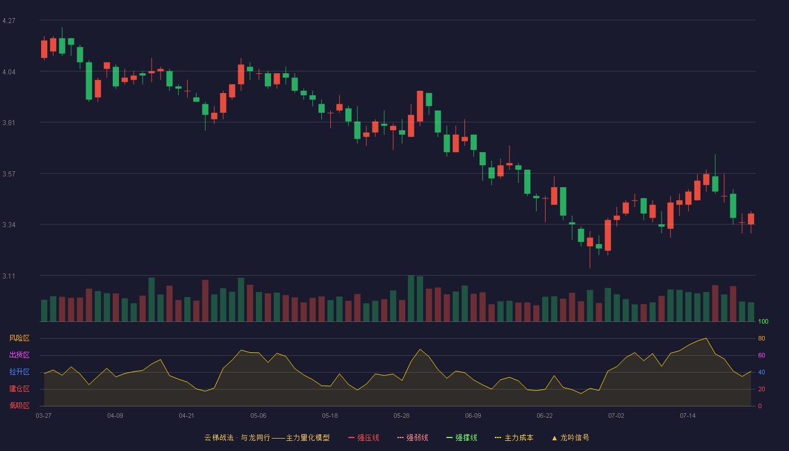
Task: Select the 低吸区 zone label
Action: click(19, 406)
